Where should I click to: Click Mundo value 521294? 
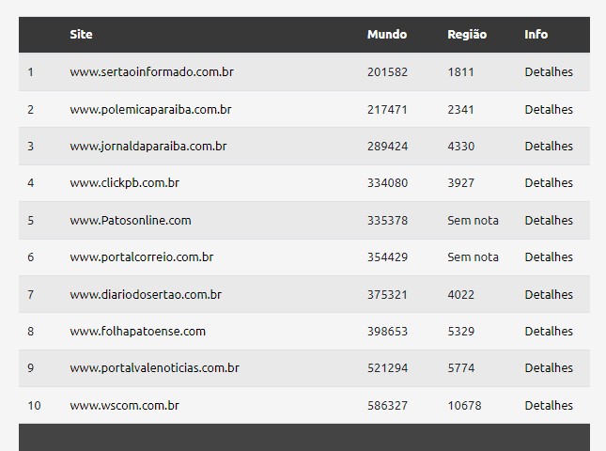387,367
